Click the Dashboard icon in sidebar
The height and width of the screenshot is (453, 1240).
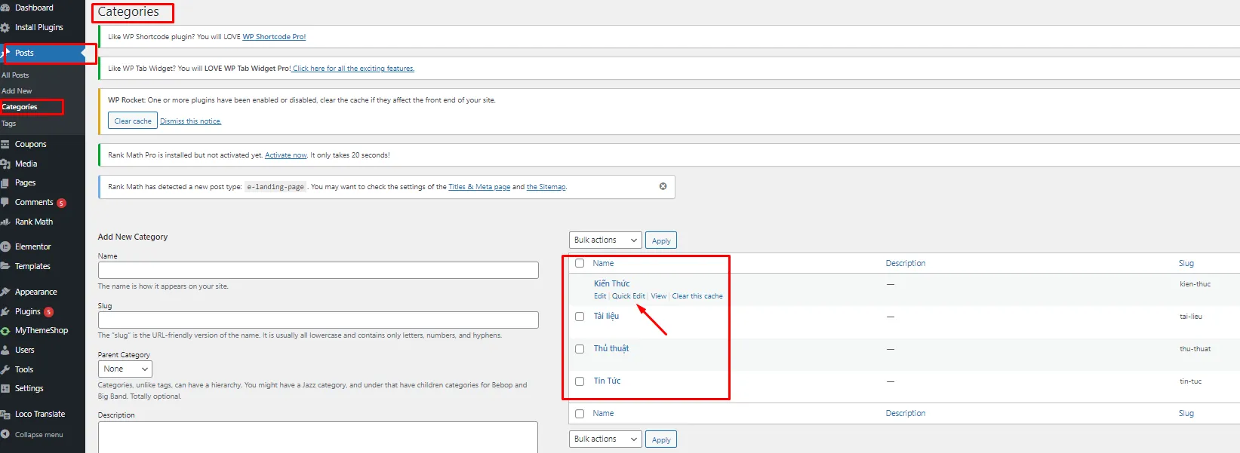(5, 8)
